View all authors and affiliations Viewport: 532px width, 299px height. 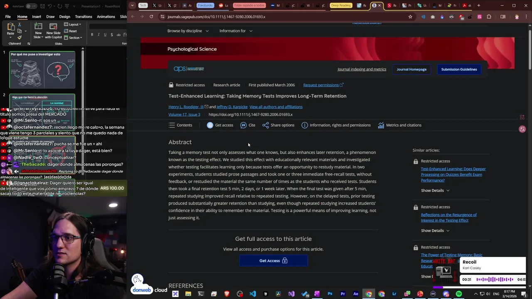pos(276,107)
